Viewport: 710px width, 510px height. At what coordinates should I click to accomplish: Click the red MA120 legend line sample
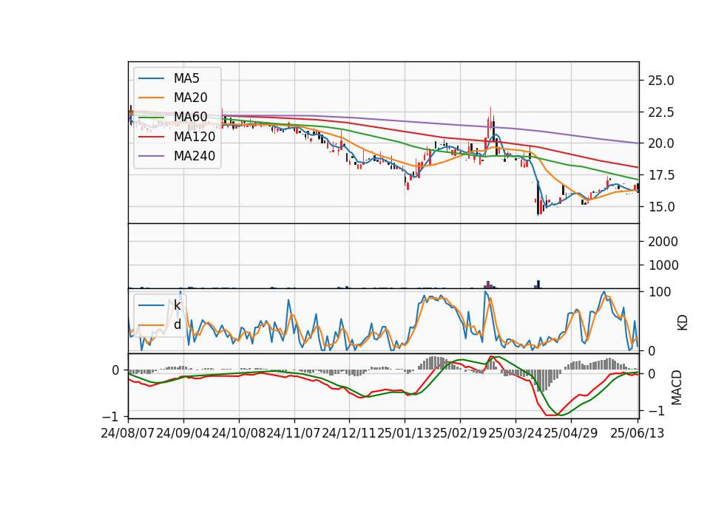(x=151, y=136)
